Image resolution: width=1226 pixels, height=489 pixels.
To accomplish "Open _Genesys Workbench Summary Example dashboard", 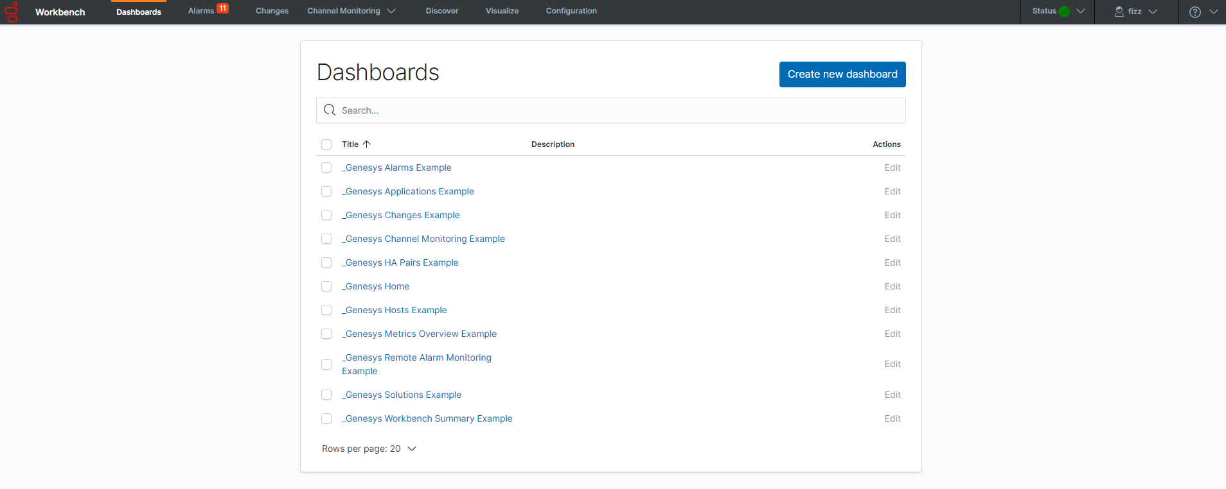I will [427, 418].
